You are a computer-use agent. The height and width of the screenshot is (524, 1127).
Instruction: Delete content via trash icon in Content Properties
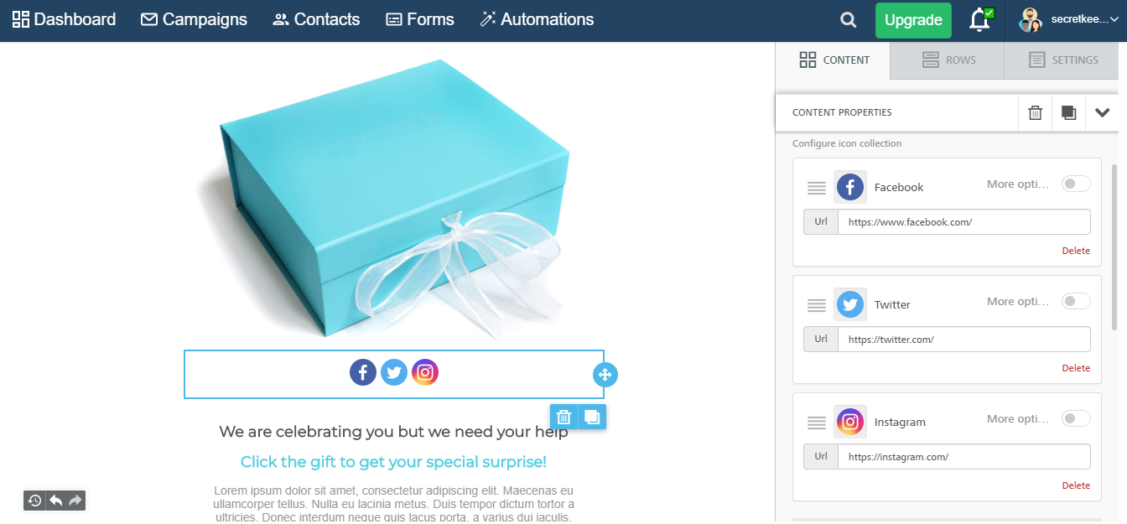[x=1036, y=112]
